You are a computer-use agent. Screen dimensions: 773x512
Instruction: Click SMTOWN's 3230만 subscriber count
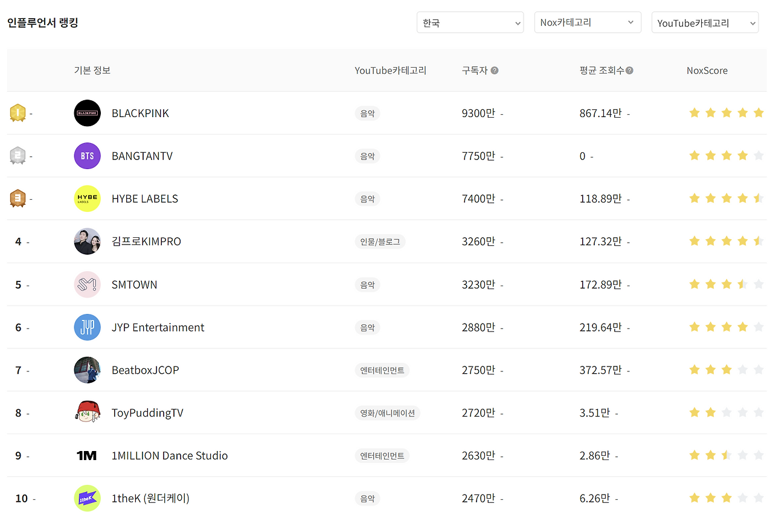click(x=478, y=284)
